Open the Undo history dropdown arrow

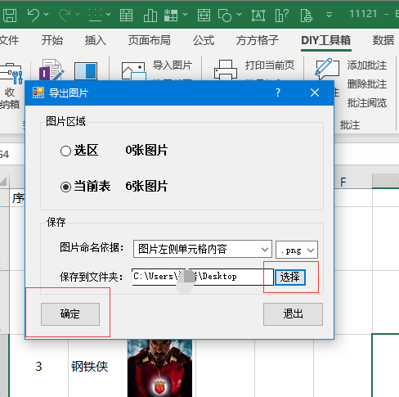click(x=47, y=14)
